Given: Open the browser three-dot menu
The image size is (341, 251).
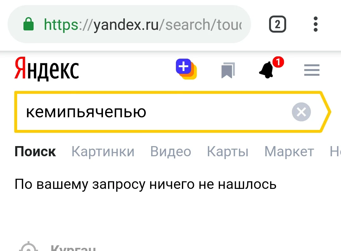Looking at the screenshot, I should pyautogui.click(x=315, y=24).
